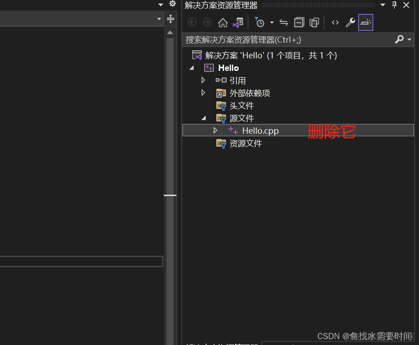Click the editor vertical scrollbar track
Viewport: 419px width, 345px height.
[170, 191]
